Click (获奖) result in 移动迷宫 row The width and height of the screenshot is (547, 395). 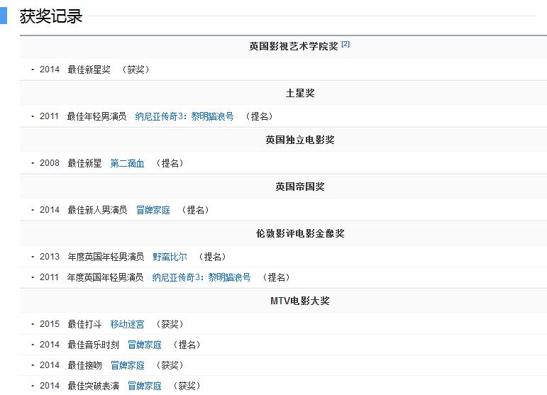170,324
